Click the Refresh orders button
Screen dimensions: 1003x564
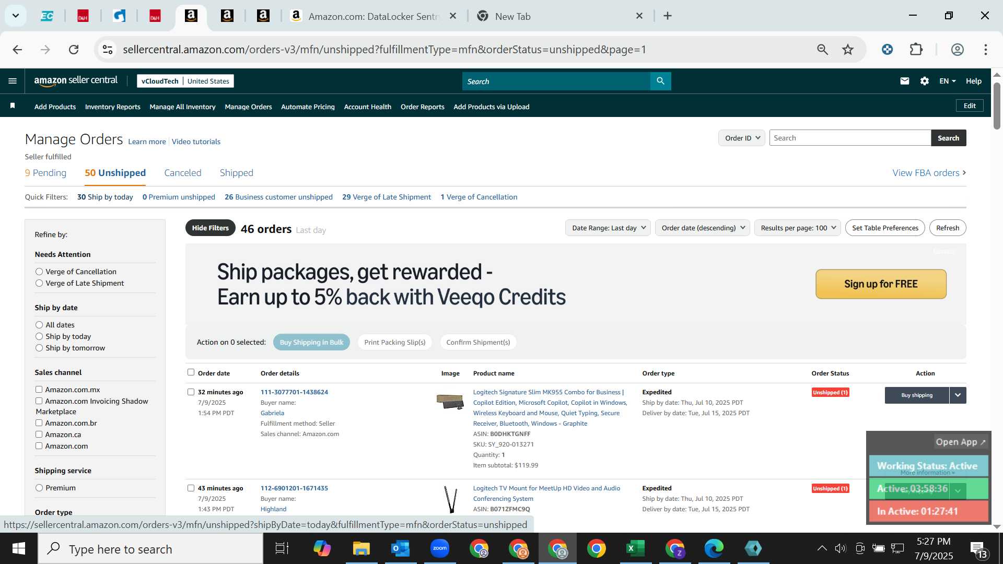click(948, 228)
